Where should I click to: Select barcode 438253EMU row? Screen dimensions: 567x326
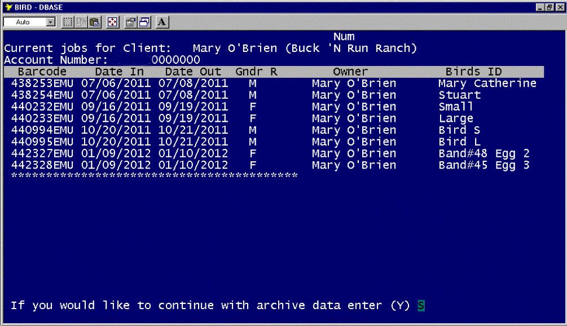42,83
